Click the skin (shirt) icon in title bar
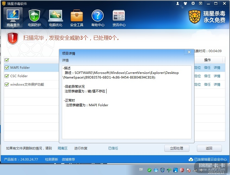Screen dimensions: 230x175 [185, 3]
